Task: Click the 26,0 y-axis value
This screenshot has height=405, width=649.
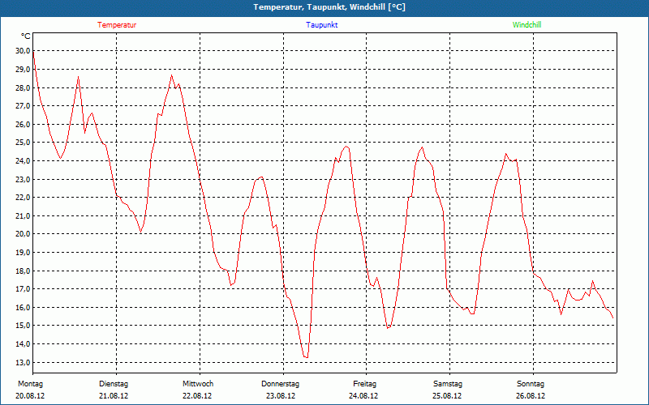Action: 23,125
